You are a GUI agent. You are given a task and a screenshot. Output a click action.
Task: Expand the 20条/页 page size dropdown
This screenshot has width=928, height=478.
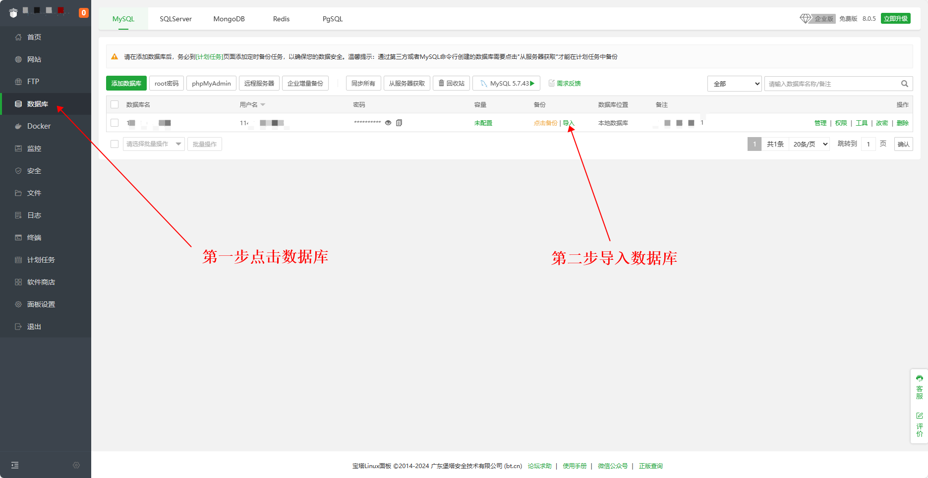(x=809, y=144)
